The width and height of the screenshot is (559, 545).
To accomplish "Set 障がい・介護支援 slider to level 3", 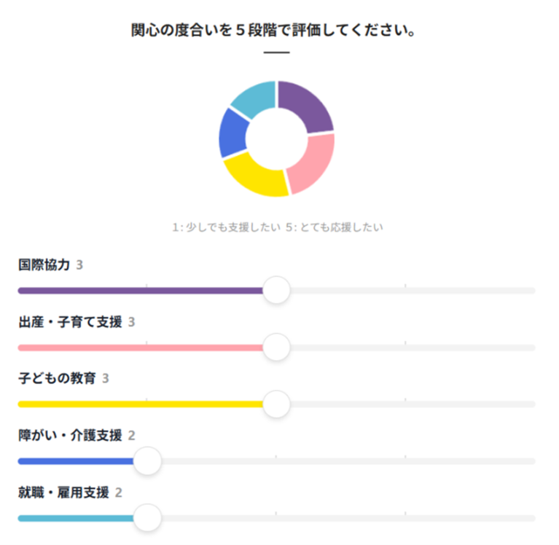I will [x=276, y=461].
